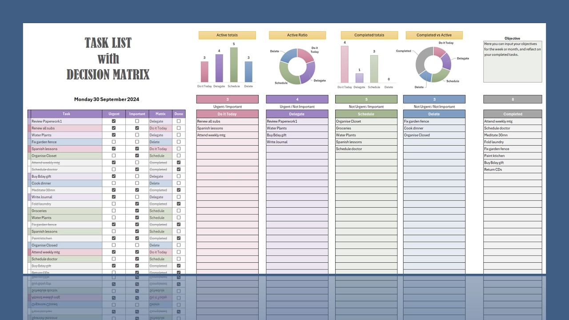Click the purple Delegate list header
Screen dimensions: 569x320
pyautogui.click(x=297, y=114)
